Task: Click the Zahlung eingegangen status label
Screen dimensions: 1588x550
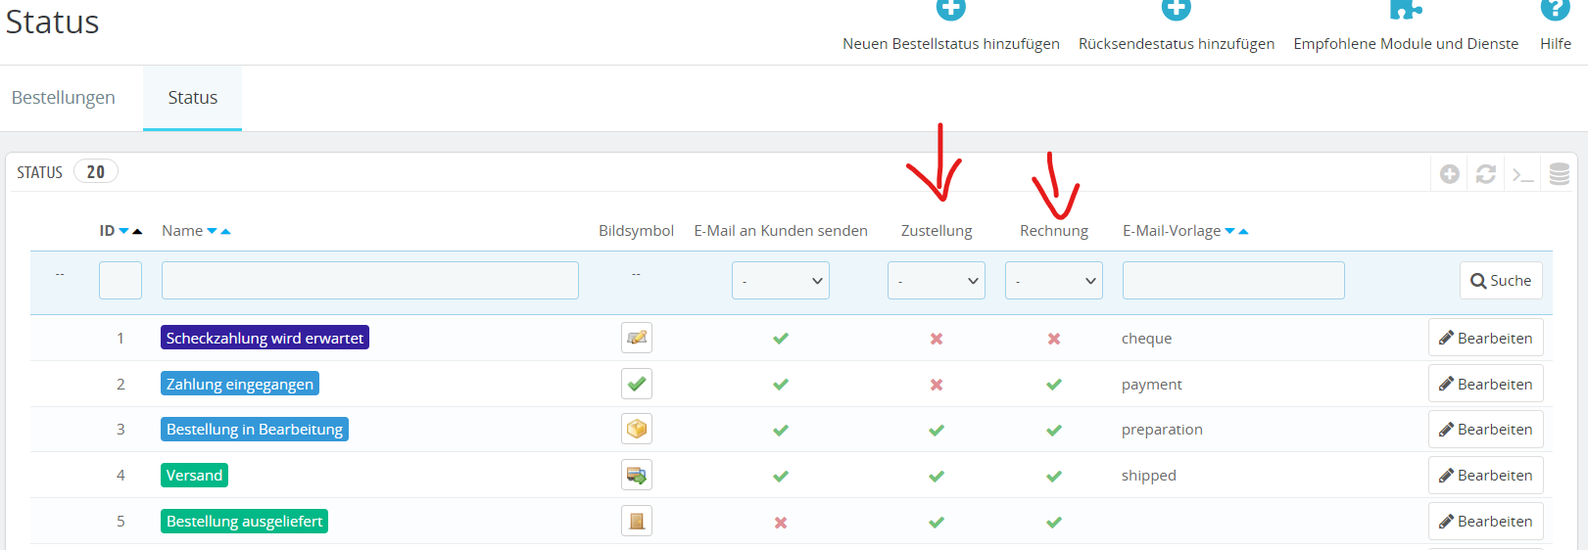Action: point(240,384)
